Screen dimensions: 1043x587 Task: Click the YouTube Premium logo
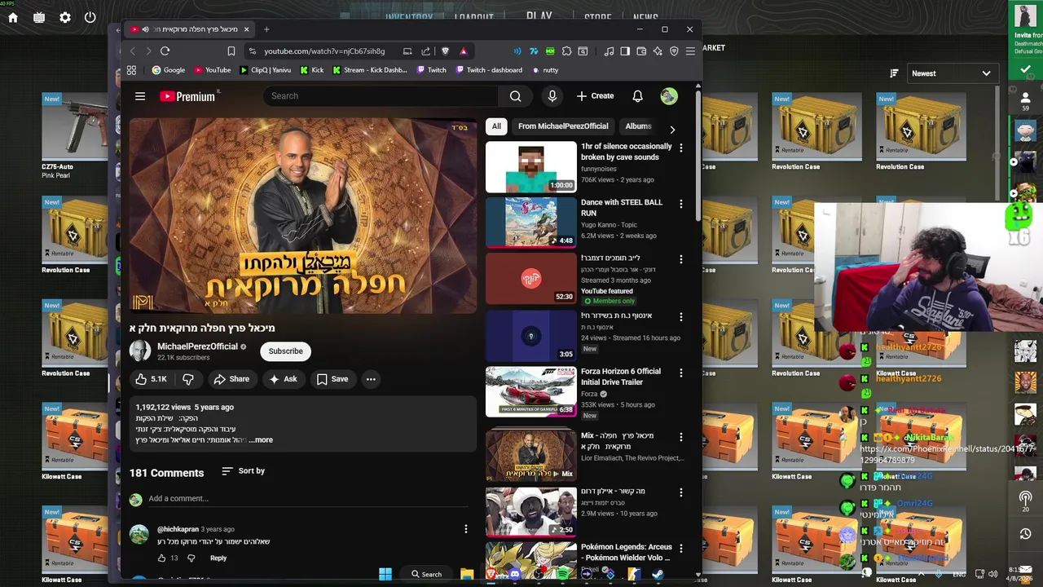[x=188, y=96]
